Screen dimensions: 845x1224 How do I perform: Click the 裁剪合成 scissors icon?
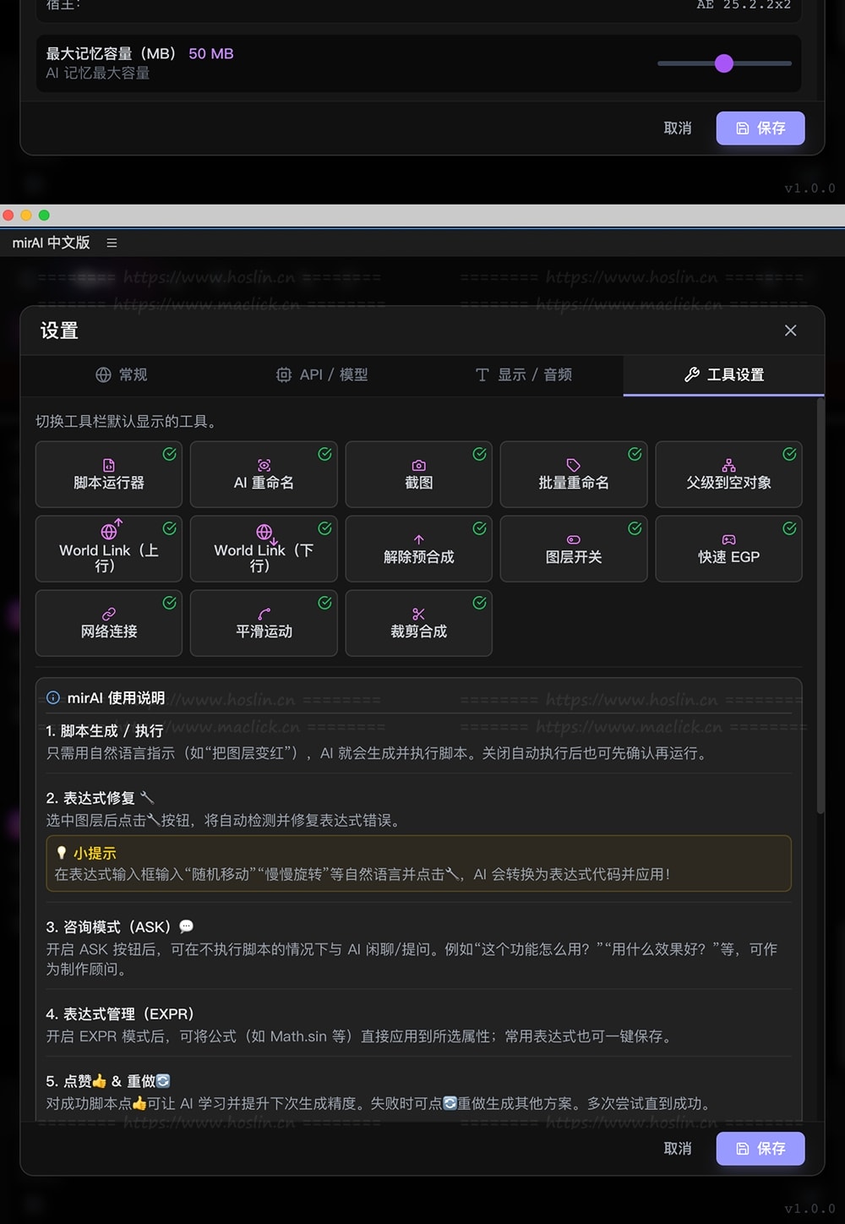(x=418, y=614)
